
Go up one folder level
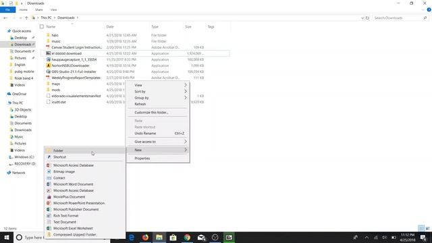click(x=26, y=18)
